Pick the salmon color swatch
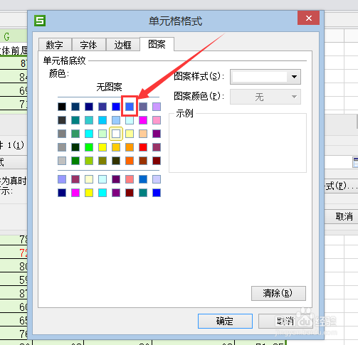The width and height of the screenshot is (358, 345). 130,179
